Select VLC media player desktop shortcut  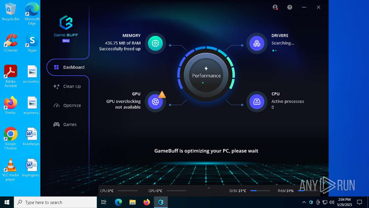11,170
